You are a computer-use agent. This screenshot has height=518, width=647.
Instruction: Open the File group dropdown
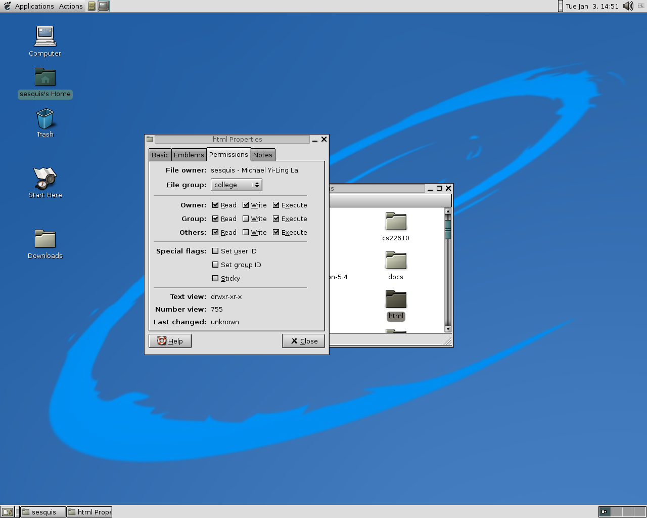(236, 185)
